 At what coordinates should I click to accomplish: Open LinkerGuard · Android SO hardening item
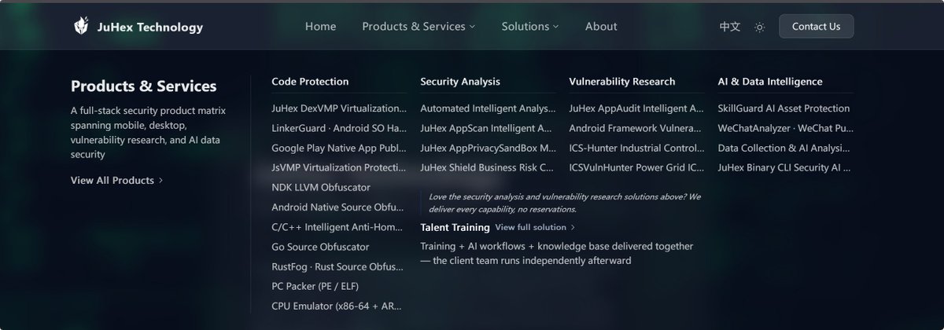(339, 128)
